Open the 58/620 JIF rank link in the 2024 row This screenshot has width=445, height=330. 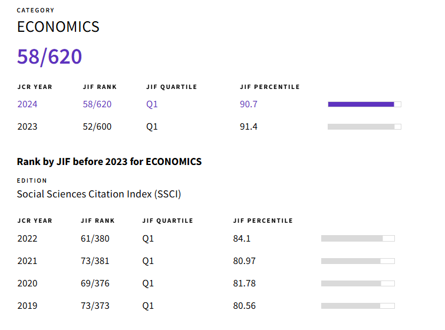(x=97, y=104)
